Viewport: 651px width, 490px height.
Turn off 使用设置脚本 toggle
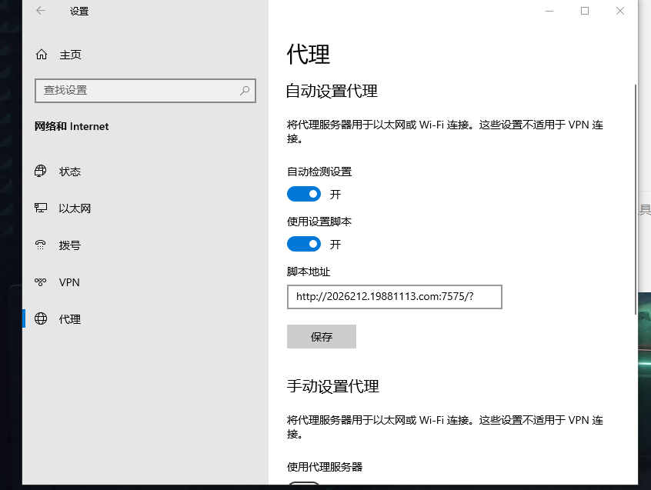304,244
